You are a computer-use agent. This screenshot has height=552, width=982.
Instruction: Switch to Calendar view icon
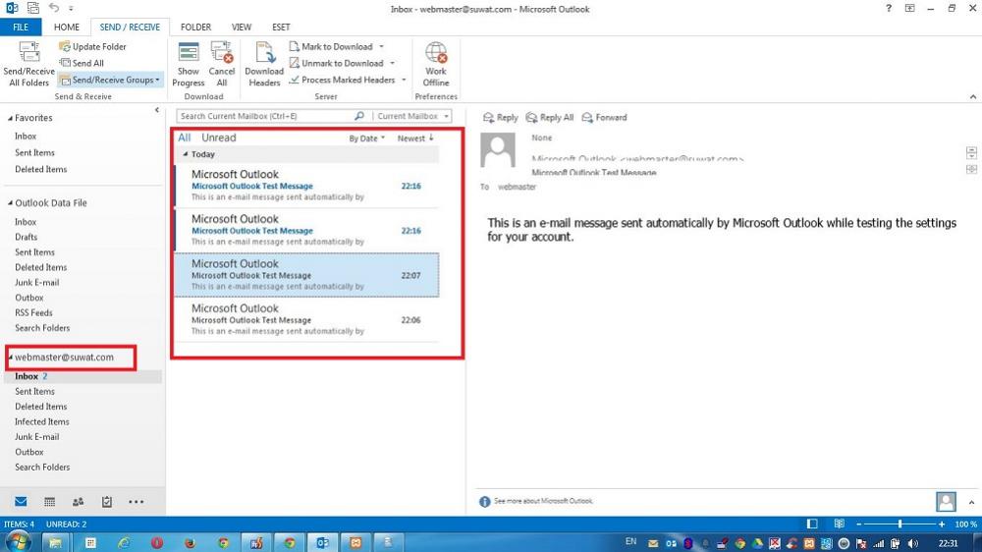(x=49, y=502)
